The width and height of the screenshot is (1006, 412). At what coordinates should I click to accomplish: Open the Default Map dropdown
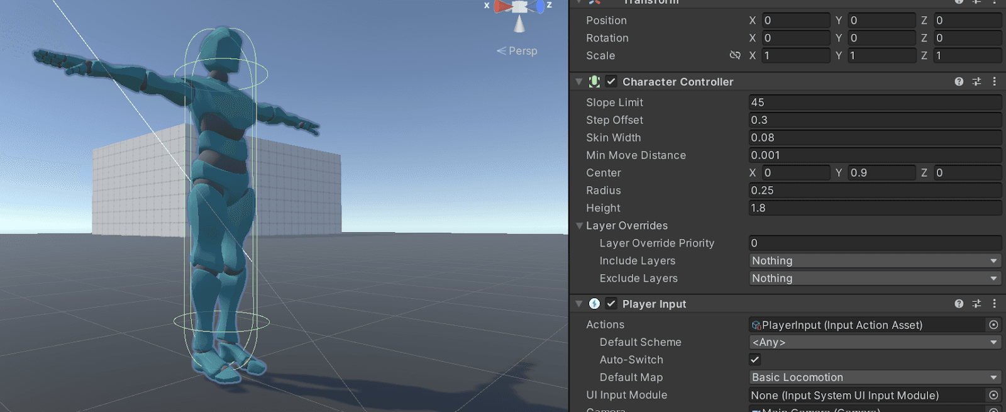pos(875,377)
